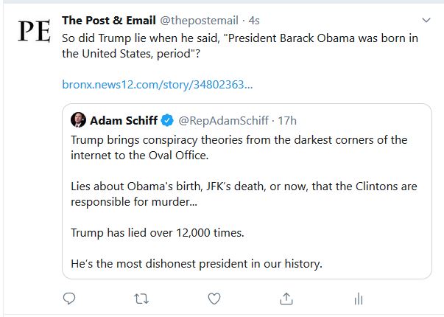Open the bronx.news12.com story link

pos(158,85)
